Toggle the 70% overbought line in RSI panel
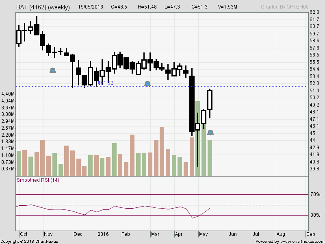This screenshot has width=325, height=244. pyautogui.click(x=162, y=195)
